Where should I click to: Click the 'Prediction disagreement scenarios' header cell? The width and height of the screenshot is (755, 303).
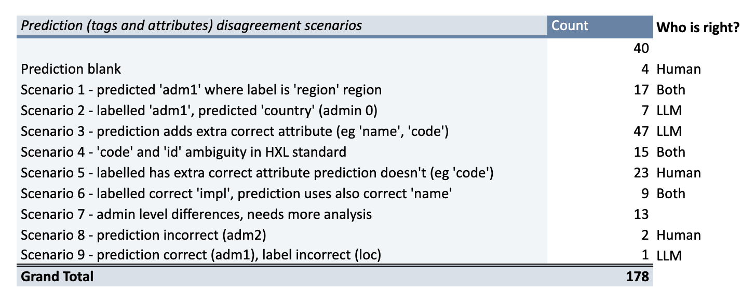point(192,26)
